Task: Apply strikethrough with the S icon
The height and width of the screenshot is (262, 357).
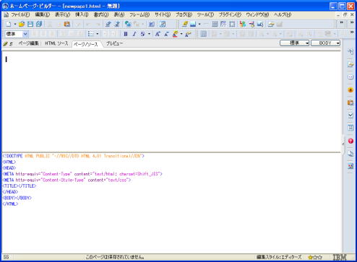Action: click(142, 34)
